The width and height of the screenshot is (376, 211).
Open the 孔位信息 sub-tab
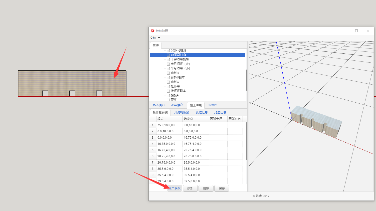[202, 112]
